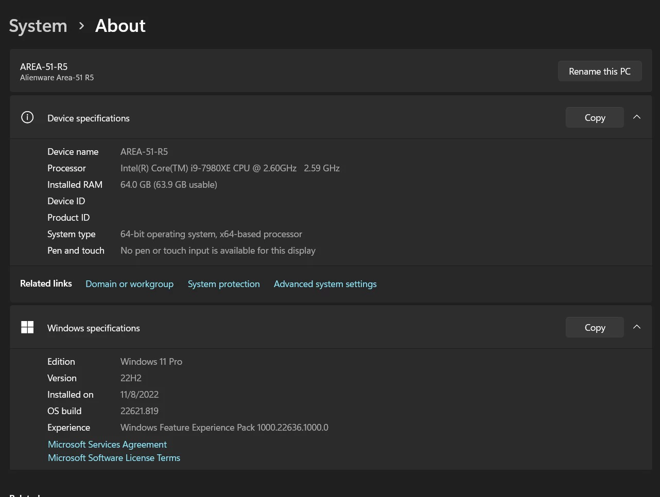Click the Edition value Windows 11 Pro
The width and height of the screenshot is (660, 497).
[x=151, y=362]
